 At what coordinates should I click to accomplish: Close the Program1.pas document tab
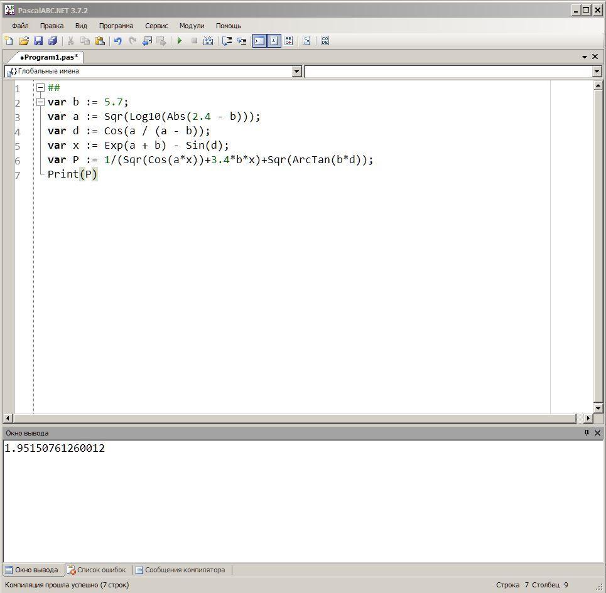(595, 56)
